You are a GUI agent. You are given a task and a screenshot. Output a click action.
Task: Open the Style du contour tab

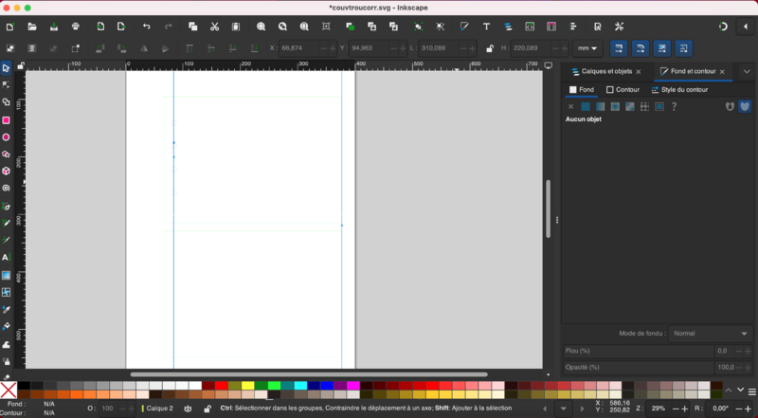(x=679, y=90)
